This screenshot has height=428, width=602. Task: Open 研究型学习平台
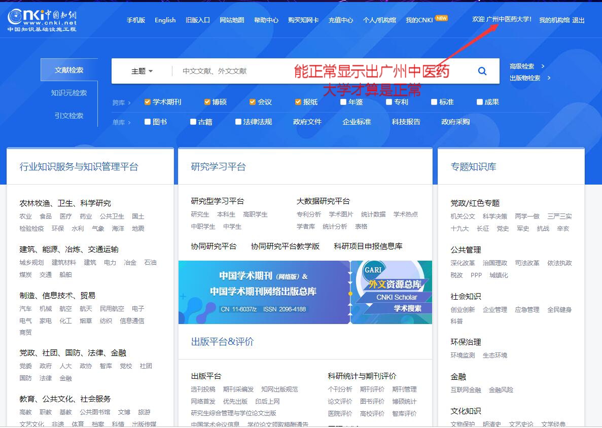[218, 201]
